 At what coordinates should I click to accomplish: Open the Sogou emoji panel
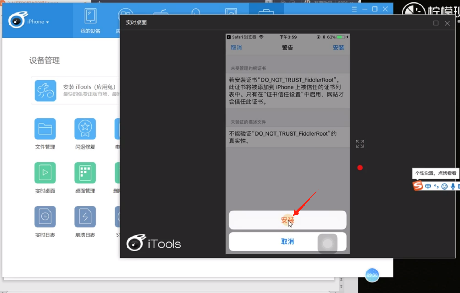(444, 186)
